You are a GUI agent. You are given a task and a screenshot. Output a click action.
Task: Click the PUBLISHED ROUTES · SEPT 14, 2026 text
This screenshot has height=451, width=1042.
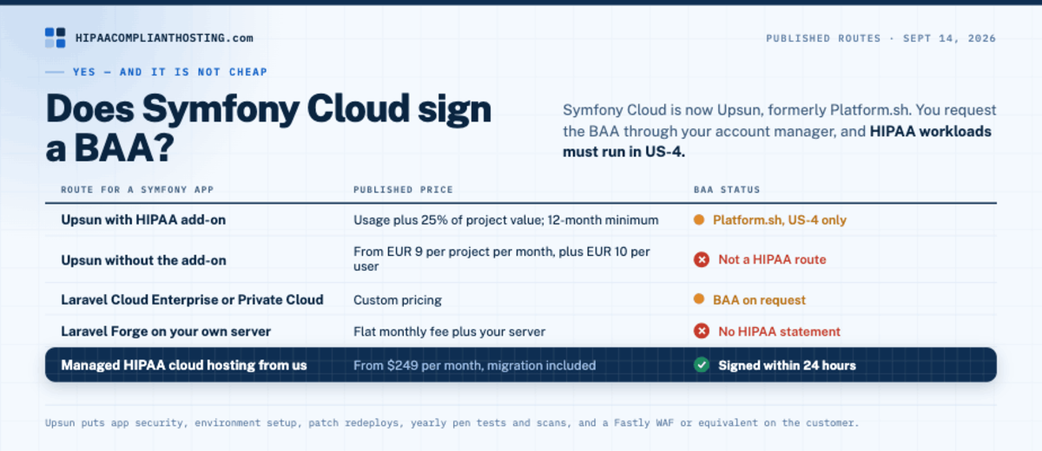click(880, 38)
